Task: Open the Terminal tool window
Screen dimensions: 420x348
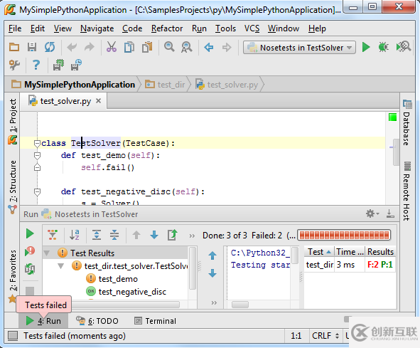Action: click(x=156, y=321)
